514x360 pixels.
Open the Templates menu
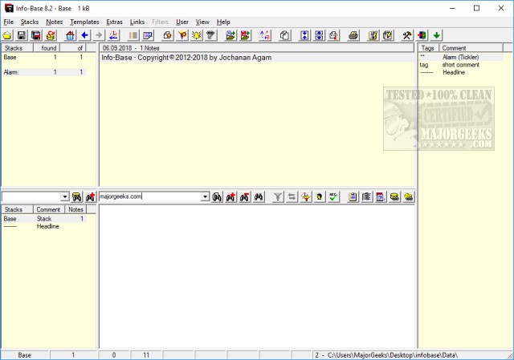[84, 22]
